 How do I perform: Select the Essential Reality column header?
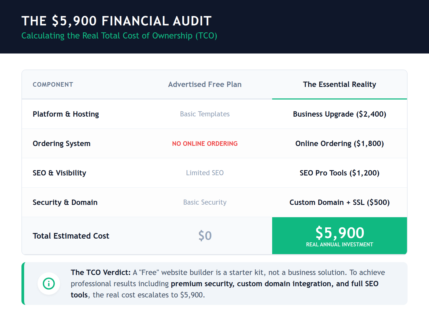339,85
